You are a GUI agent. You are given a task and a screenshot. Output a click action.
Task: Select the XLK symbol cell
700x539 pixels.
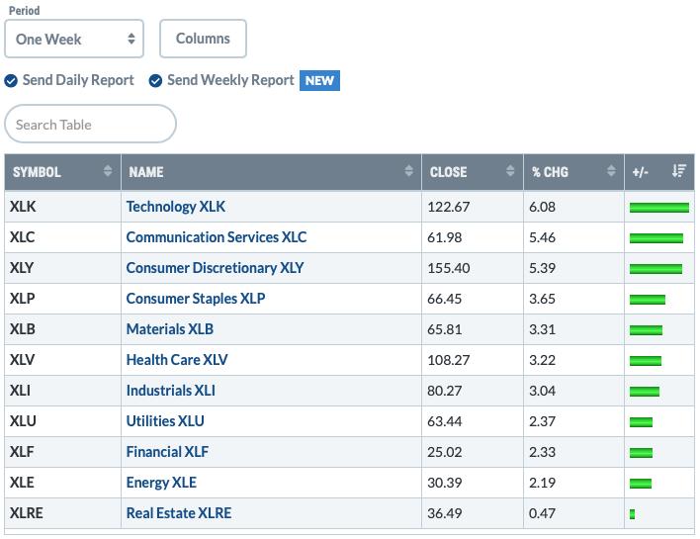(x=62, y=207)
